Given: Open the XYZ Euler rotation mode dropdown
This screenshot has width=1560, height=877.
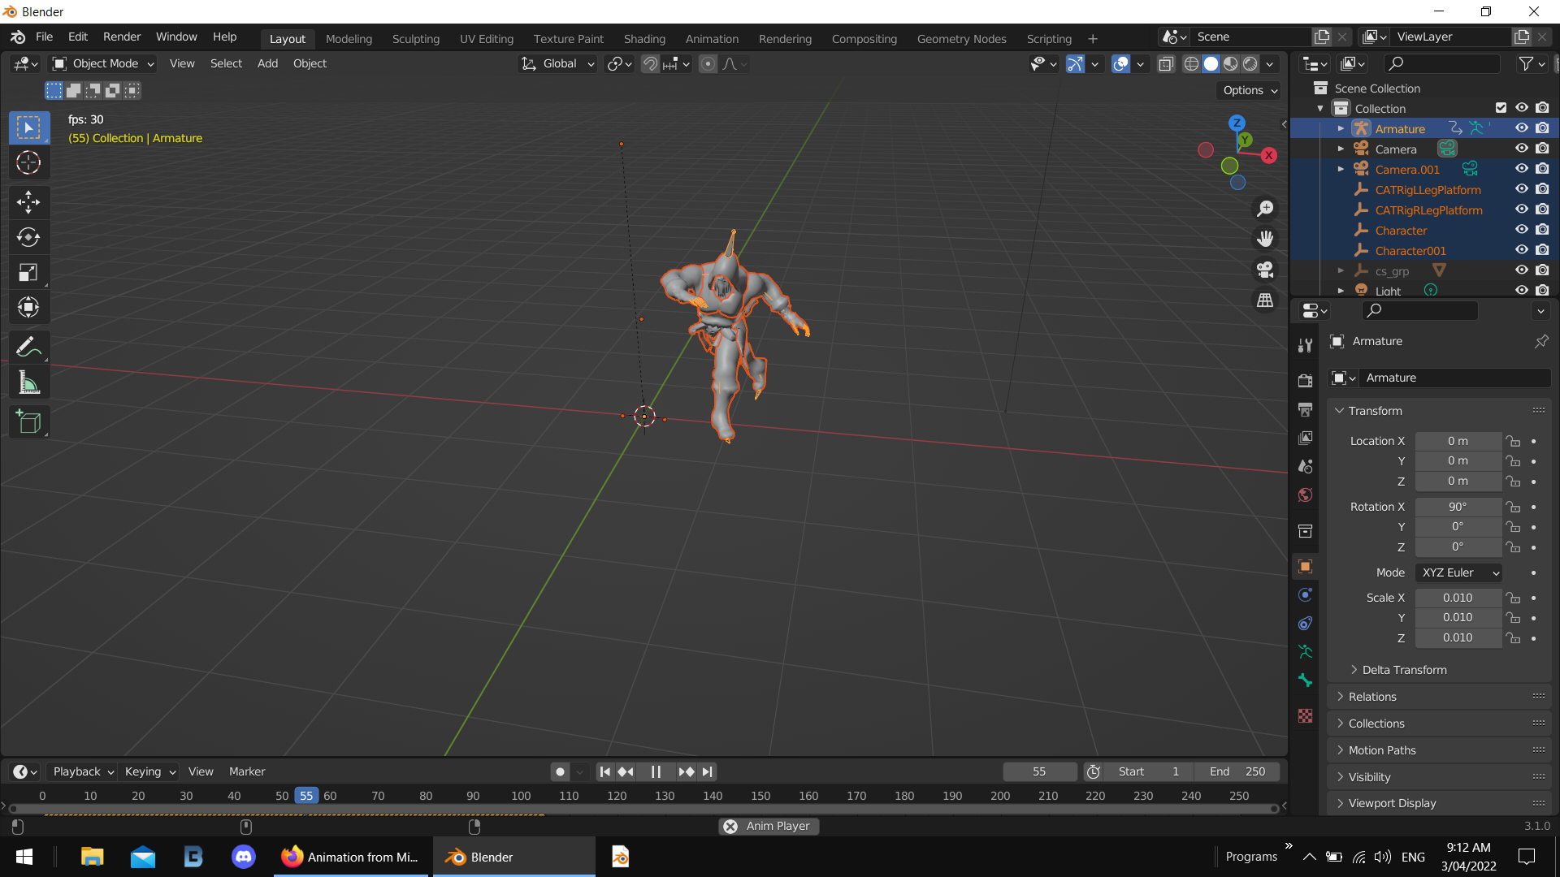Looking at the screenshot, I should pyautogui.click(x=1458, y=572).
